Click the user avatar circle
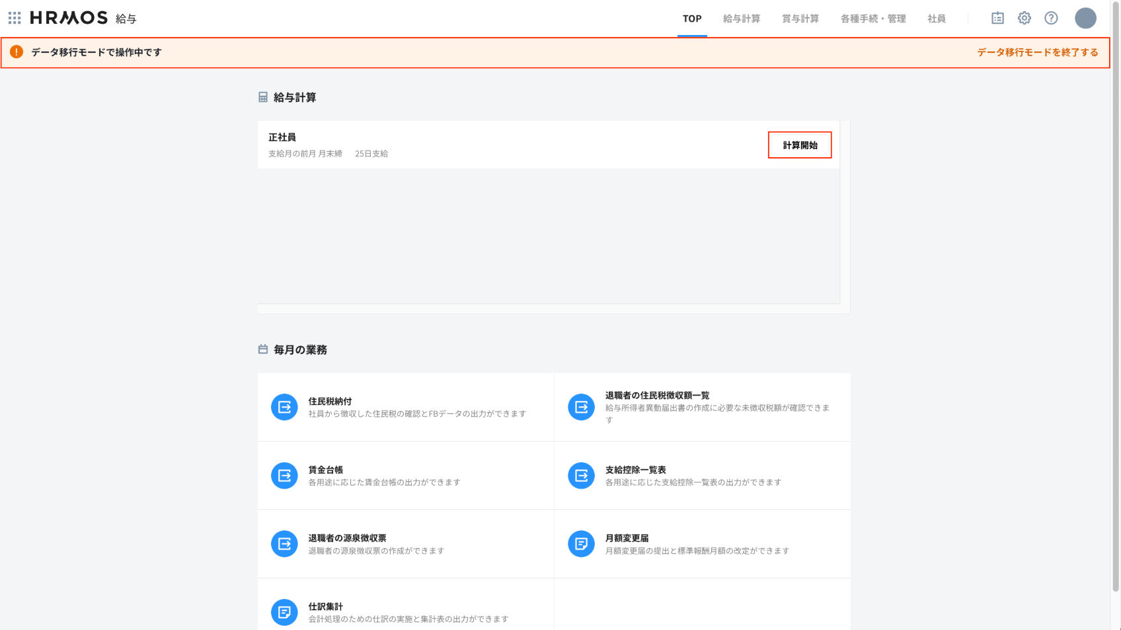 pyautogui.click(x=1085, y=18)
